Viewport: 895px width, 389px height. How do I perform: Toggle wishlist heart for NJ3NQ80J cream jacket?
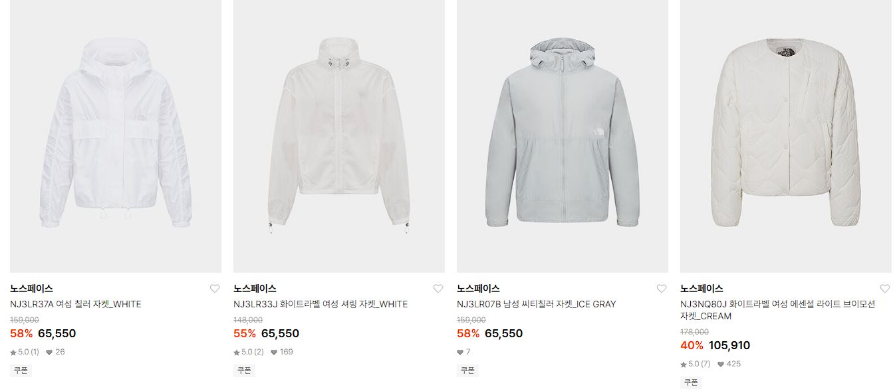[885, 289]
